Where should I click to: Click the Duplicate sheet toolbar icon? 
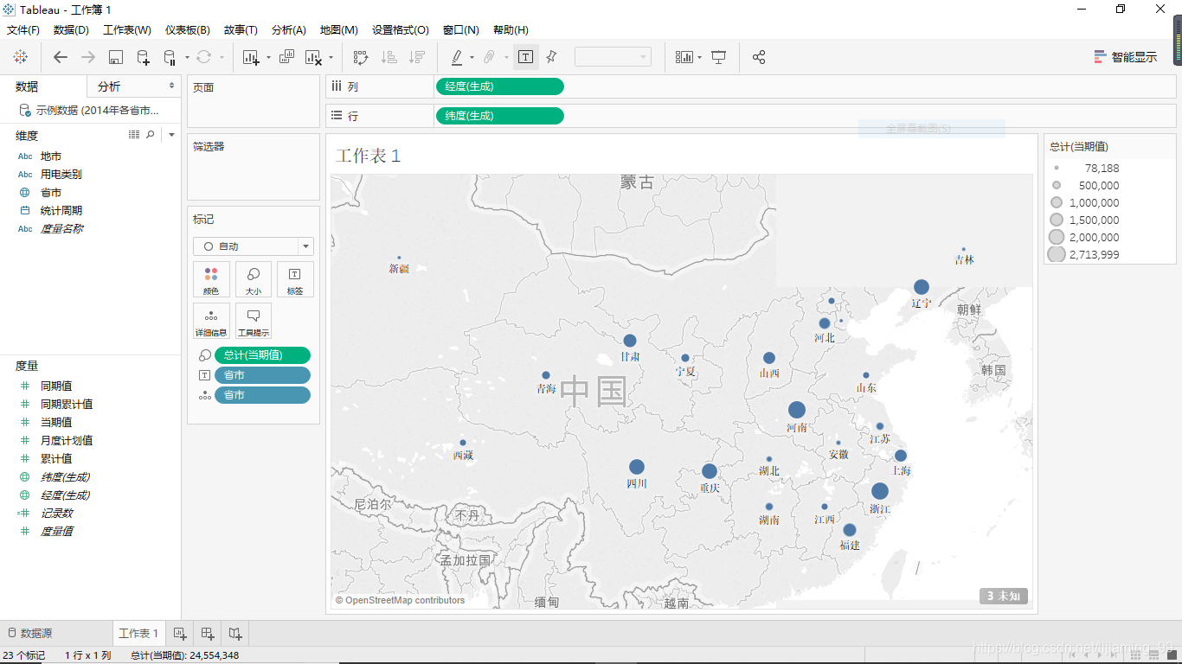[286, 57]
